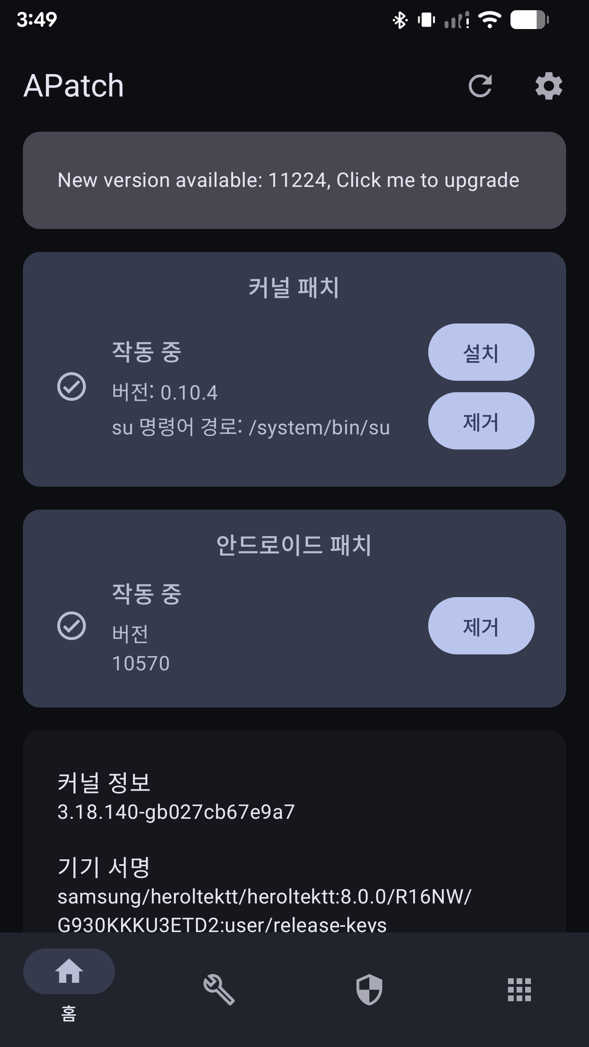Open the wrench KPModule tab

tap(219, 990)
